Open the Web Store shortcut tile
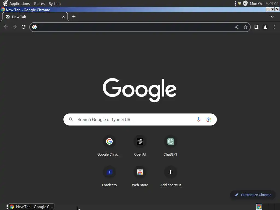This screenshot has height=210, width=280. coord(140,176)
